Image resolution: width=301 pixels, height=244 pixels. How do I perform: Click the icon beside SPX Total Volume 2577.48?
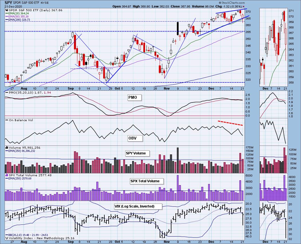(x=7, y=175)
